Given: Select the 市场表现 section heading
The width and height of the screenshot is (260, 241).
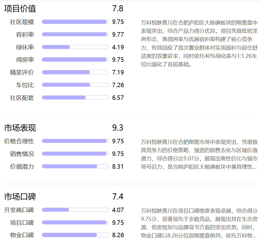Looking at the screenshot, I should click(x=20, y=128).
